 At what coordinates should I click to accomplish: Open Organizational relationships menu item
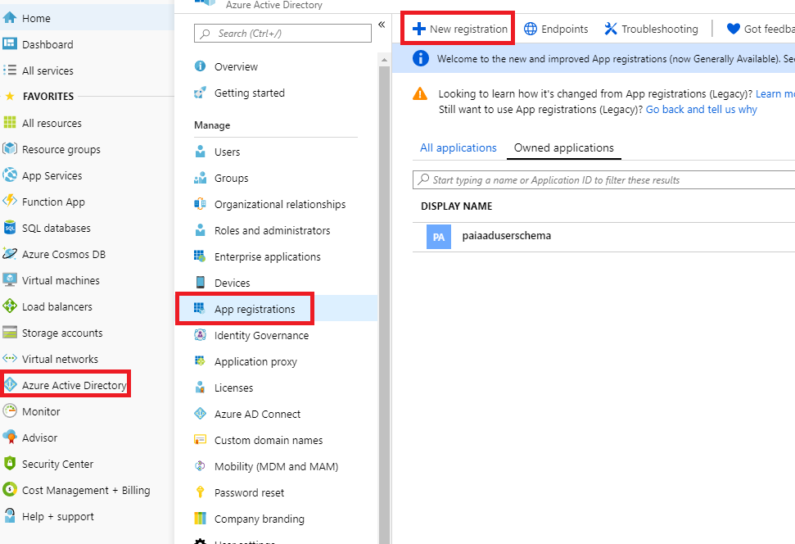click(276, 204)
